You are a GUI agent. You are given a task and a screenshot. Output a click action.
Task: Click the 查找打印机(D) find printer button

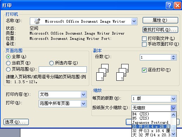[160, 30]
